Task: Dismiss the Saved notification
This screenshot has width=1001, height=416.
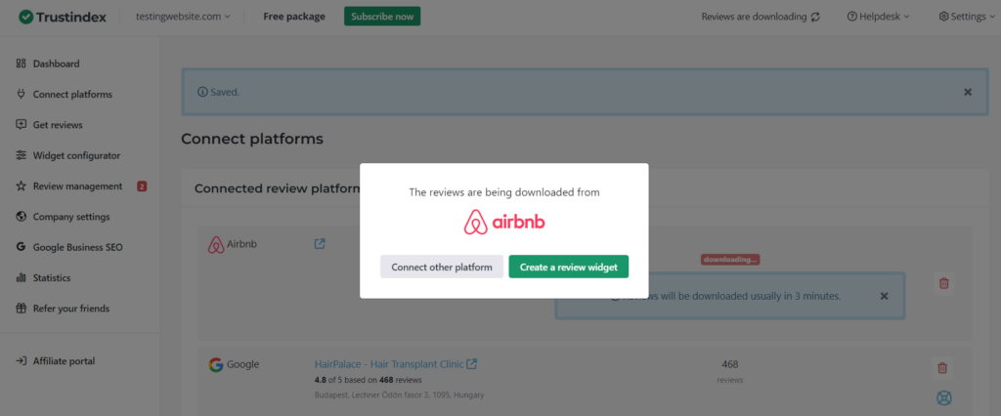Action: coord(968,92)
